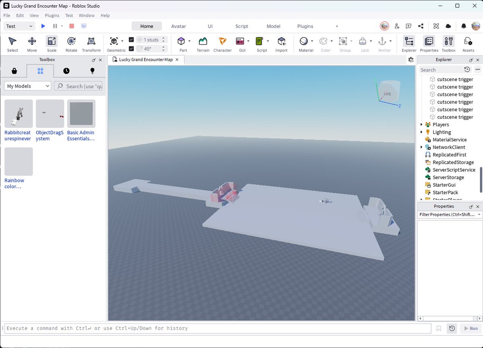Open viewport settings gear
Viewport: 483px width, 348px height.
click(411, 60)
